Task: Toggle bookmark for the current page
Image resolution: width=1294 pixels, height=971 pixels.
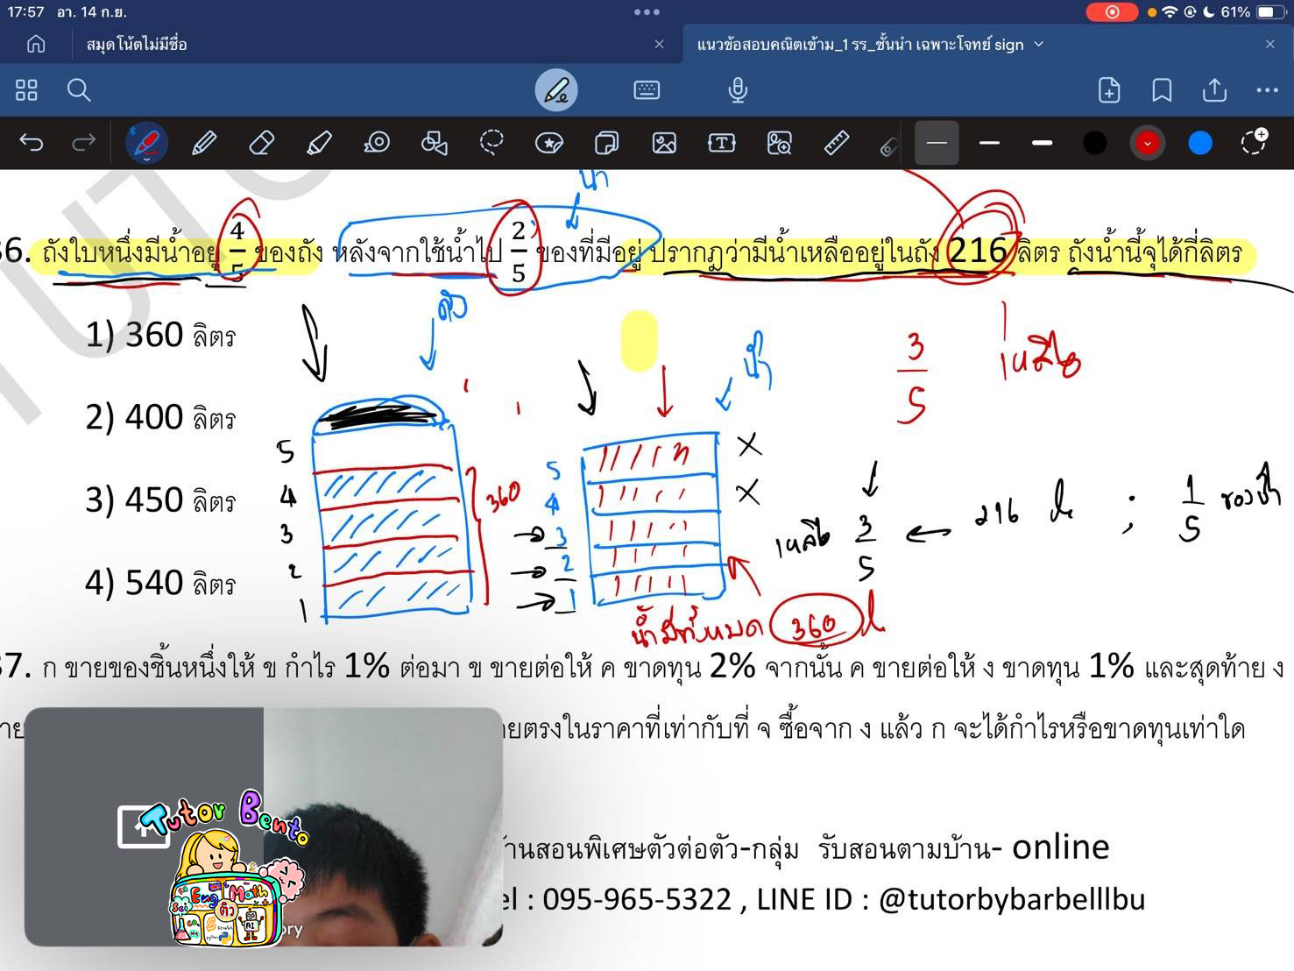Action: pyautogui.click(x=1162, y=90)
